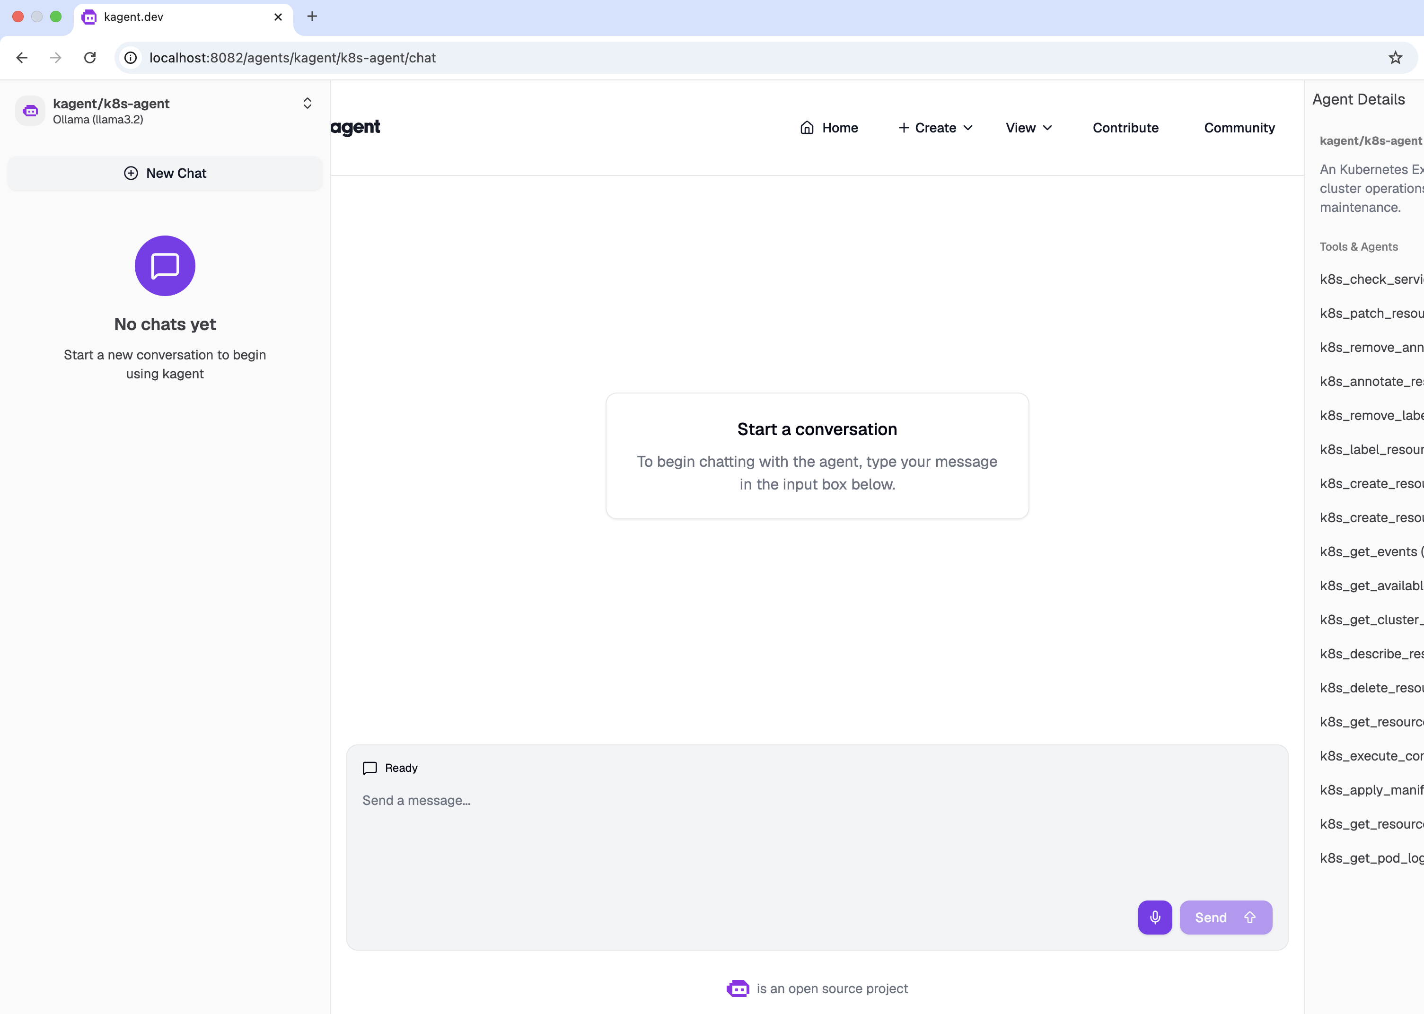This screenshot has height=1014, width=1424.
Task: Reload the page
Action: coord(90,57)
